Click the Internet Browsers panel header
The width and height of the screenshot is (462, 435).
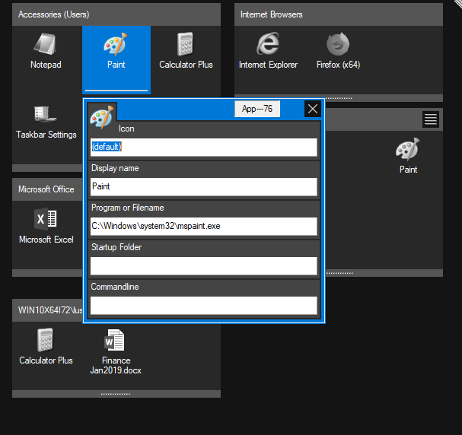point(338,14)
